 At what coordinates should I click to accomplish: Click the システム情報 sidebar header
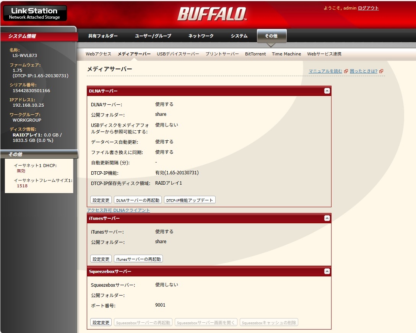(x=39, y=36)
